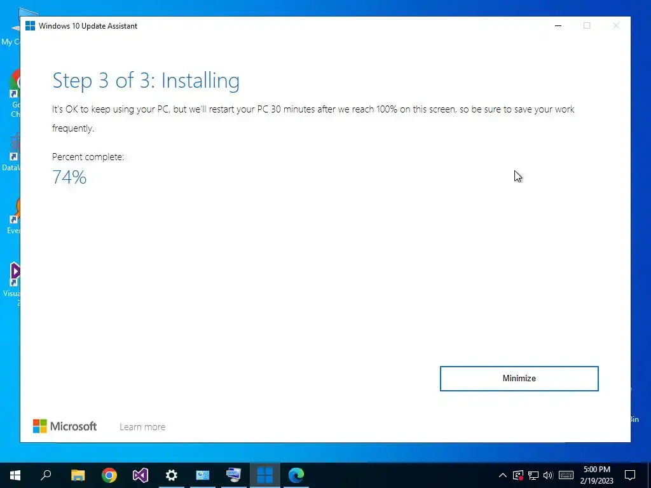The height and width of the screenshot is (488, 651).
Task: Click the tray icon with the red dot
Action: [517, 475]
